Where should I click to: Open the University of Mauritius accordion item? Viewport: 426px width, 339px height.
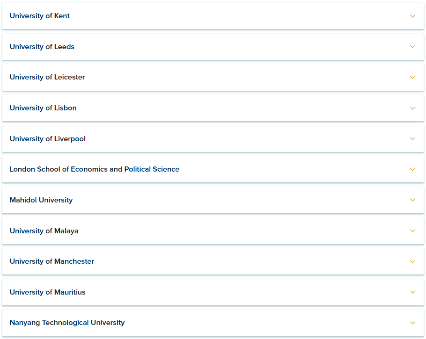pyautogui.click(x=48, y=292)
